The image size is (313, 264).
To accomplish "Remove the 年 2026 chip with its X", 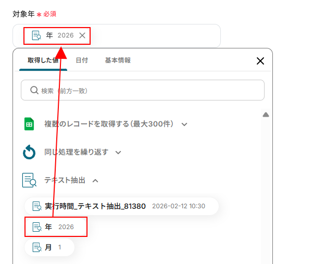I will [x=82, y=35].
